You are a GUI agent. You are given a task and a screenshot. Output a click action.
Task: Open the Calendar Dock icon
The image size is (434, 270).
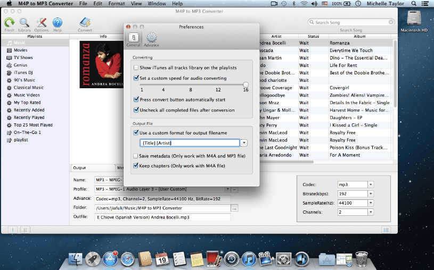point(162,259)
